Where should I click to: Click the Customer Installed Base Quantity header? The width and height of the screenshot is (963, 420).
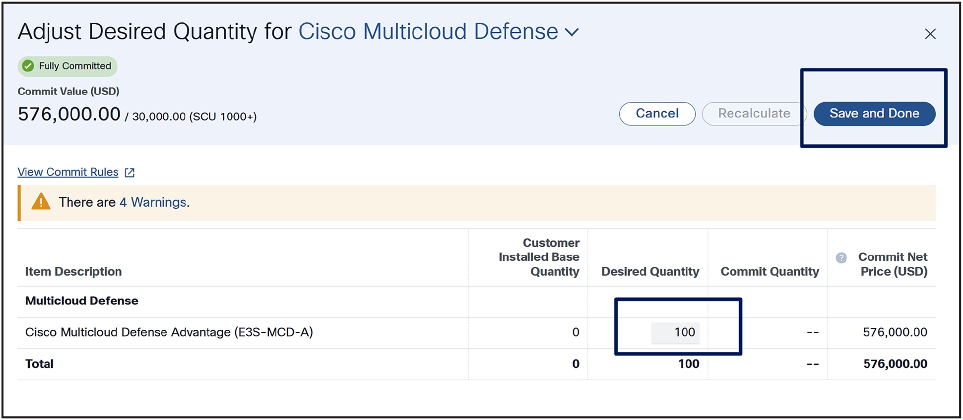(x=539, y=257)
